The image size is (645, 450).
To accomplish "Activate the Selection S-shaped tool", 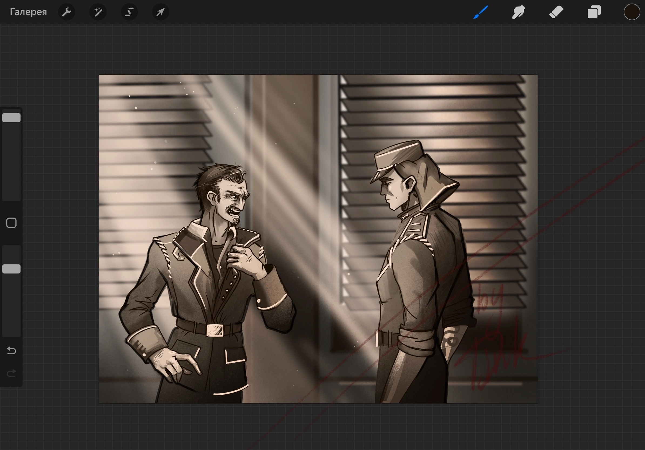I will [129, 12].
